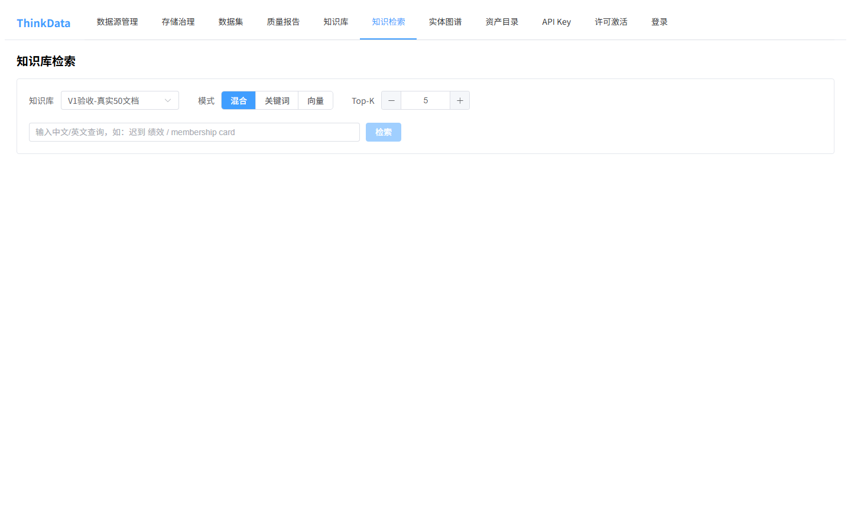Switch to 向量 search mode
The height and width of the screenshot is (531, 851).
(316, 100)
